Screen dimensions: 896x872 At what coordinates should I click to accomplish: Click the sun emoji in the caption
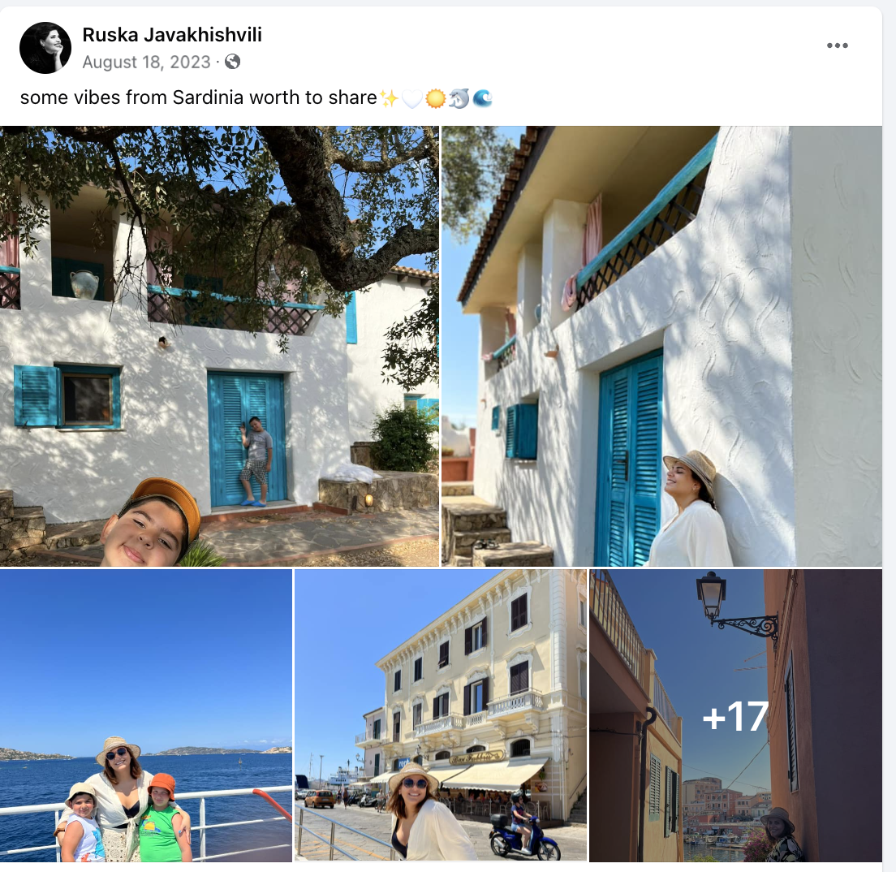(436, 98)
